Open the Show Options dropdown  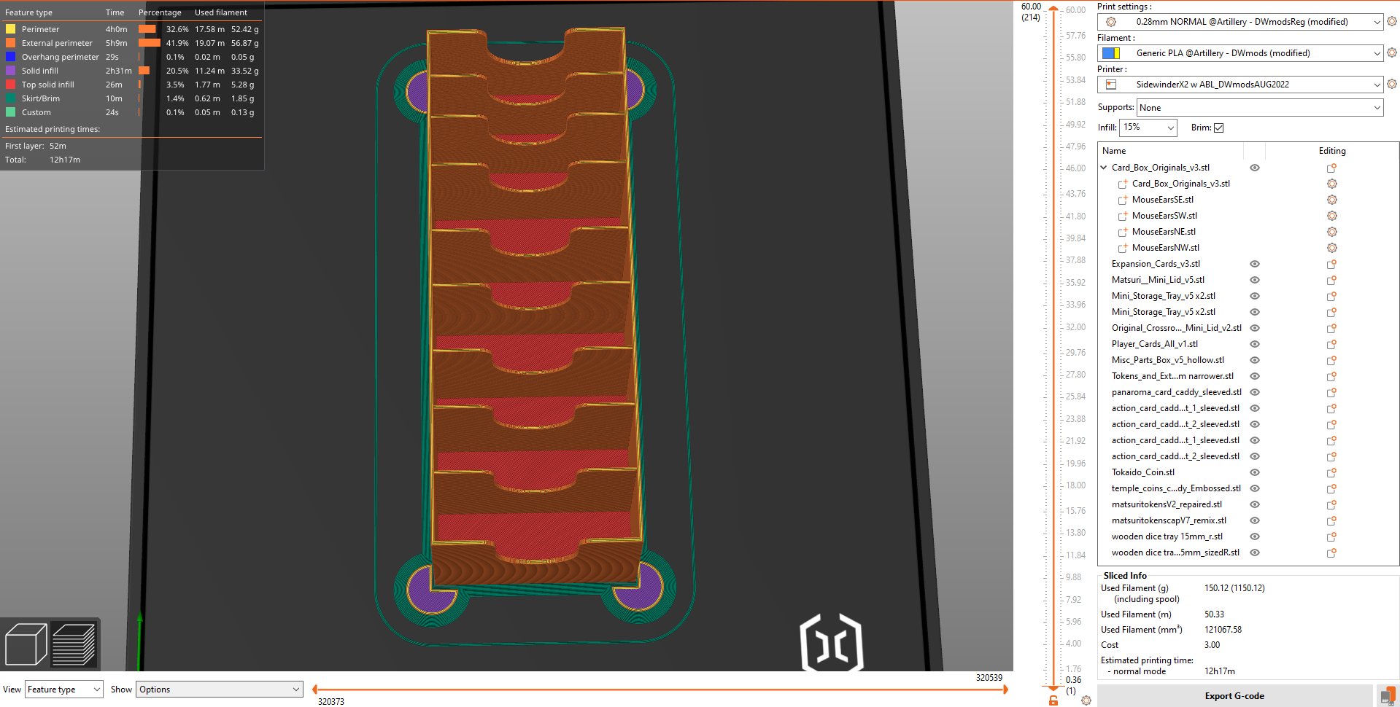pos(220,690)
